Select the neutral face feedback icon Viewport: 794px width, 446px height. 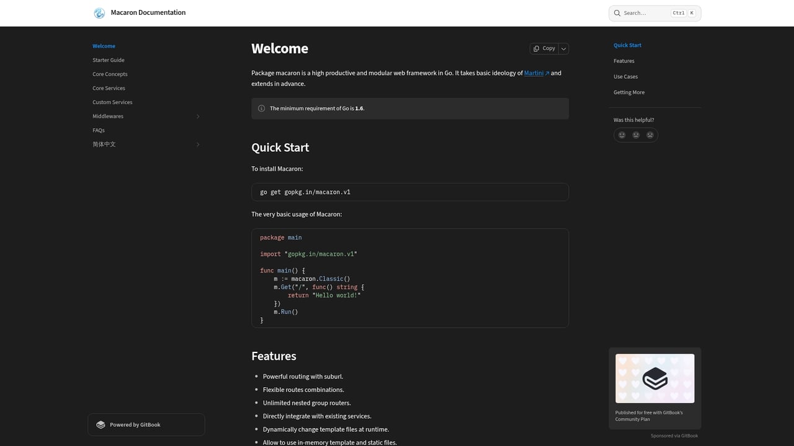pyautogui.click(x=636, y=134)
